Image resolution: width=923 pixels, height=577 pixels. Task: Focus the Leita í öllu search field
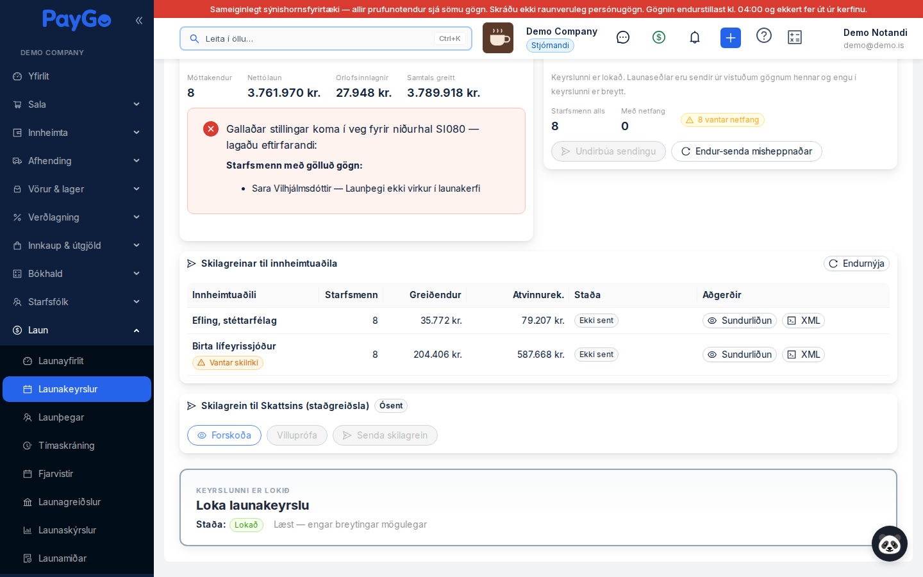[326, 38]
